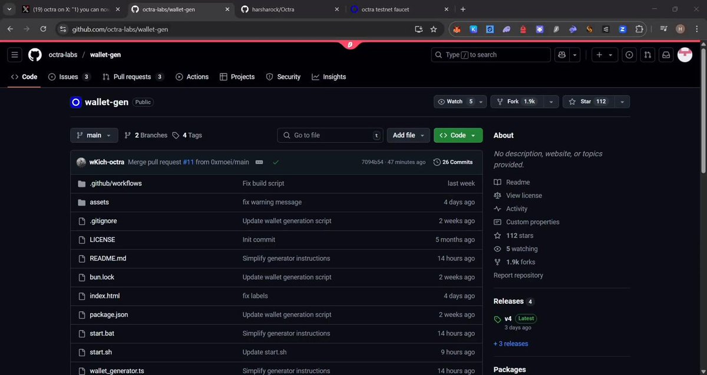
Task: Jump to the Readme in About sidebar
Action: point(512,182)
